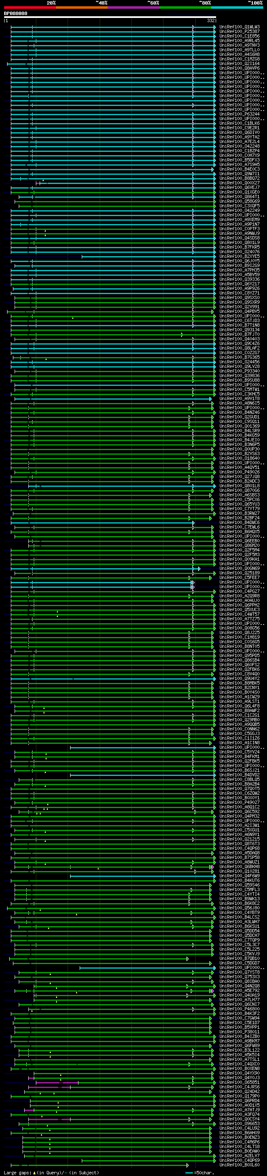Image resolution: width=267 pixels, height=1176 pixels.
Task: Open hit UniRef100_C1E856
Action: point(239,36)
